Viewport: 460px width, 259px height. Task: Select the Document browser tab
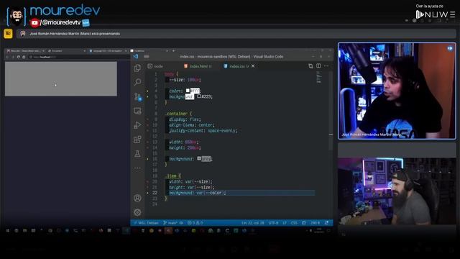pos(66,51)
